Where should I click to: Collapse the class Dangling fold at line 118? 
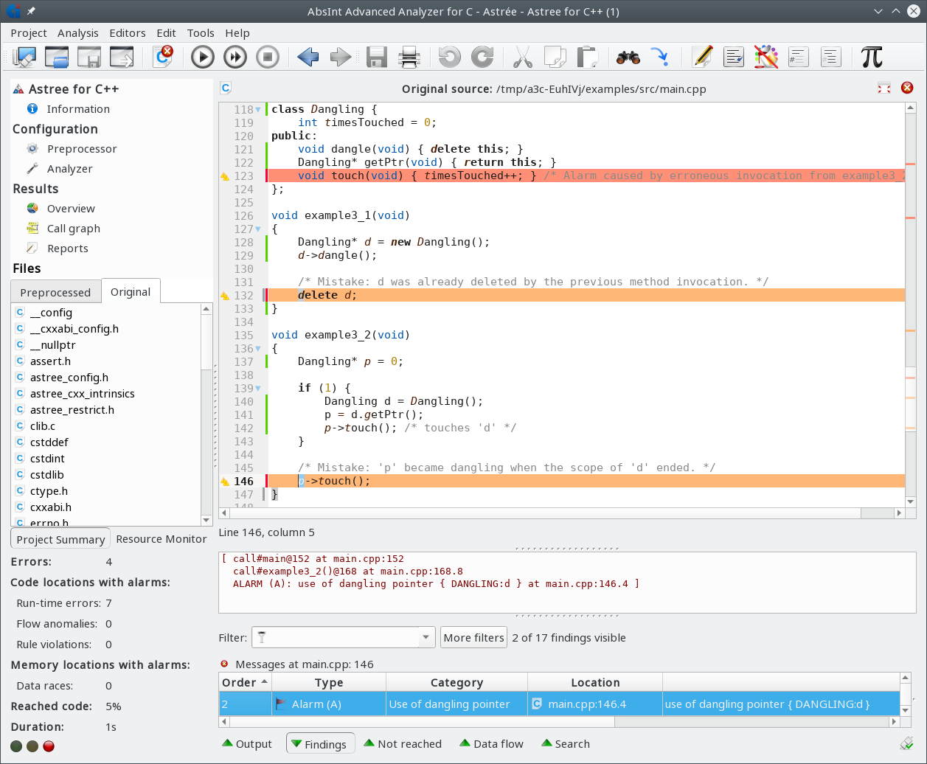[x=258, y=110]
